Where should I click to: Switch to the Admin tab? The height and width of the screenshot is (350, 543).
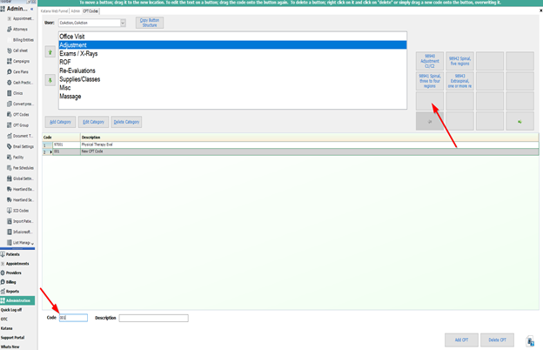click(76, 11)
